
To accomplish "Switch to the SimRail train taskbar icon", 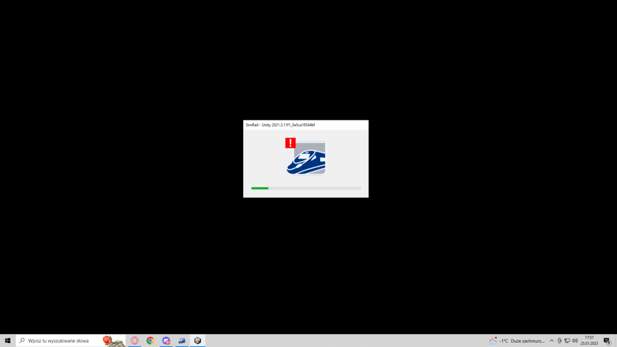I will pos(182,341).
